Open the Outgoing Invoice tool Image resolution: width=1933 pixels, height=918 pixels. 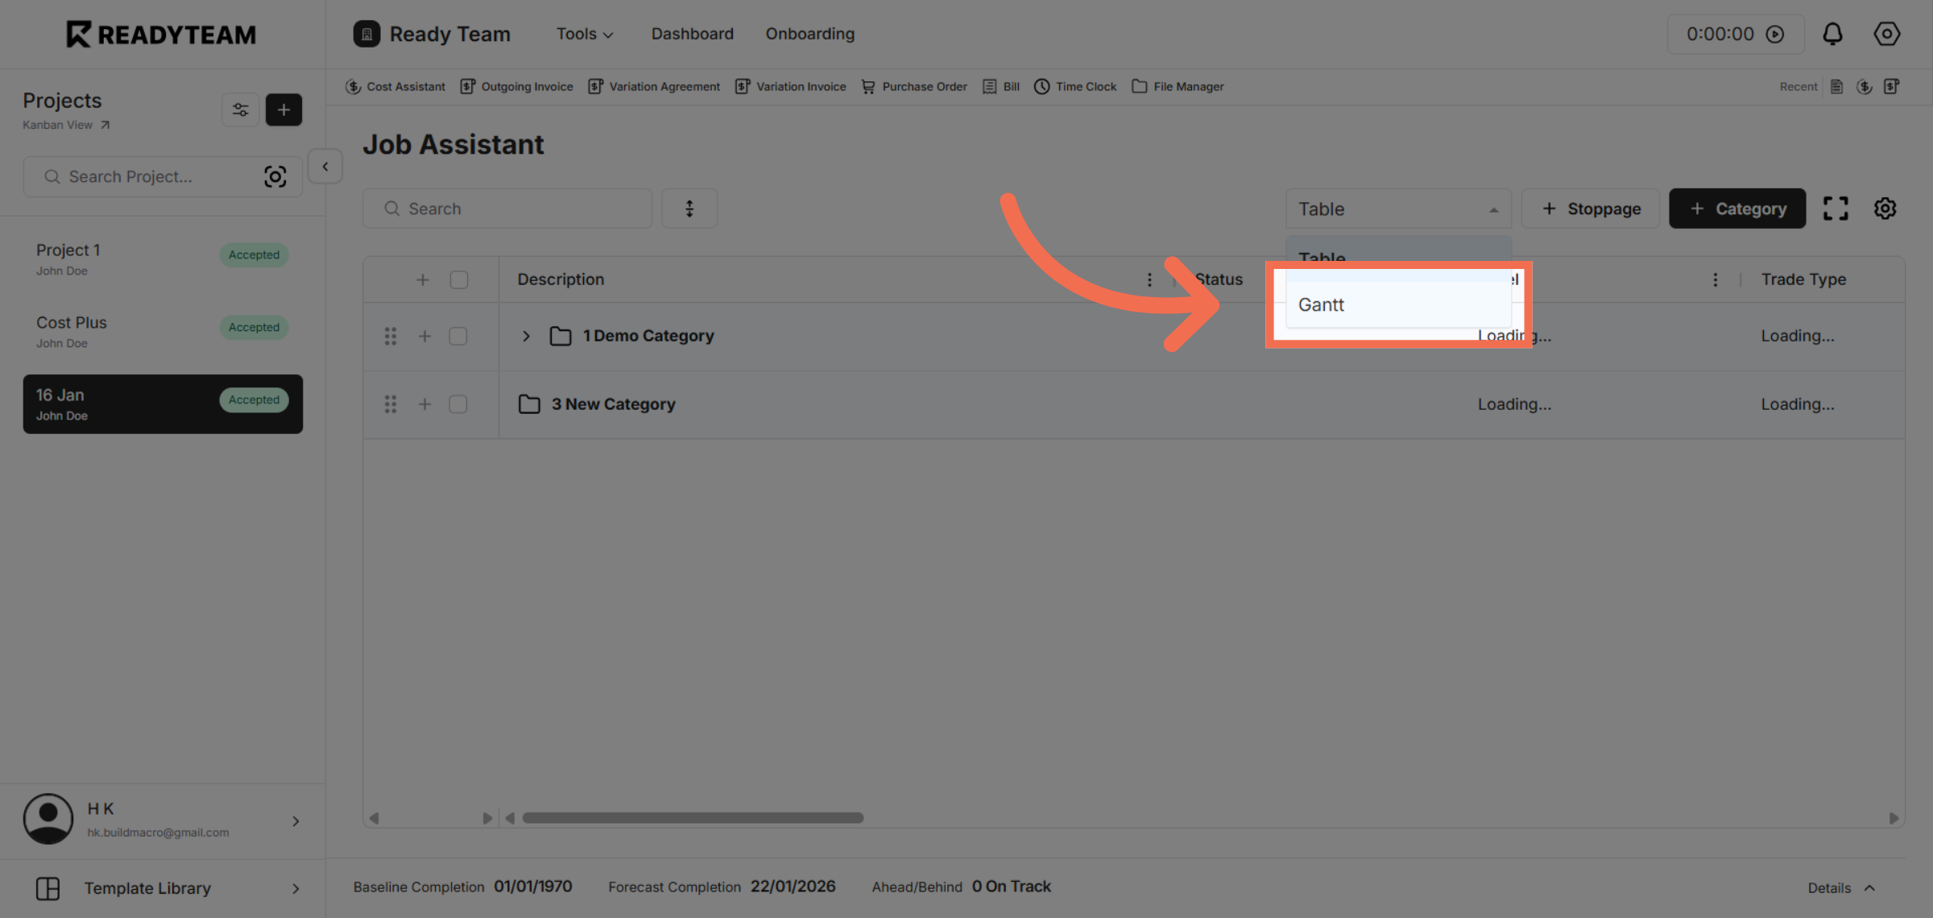tap(516, 86)
